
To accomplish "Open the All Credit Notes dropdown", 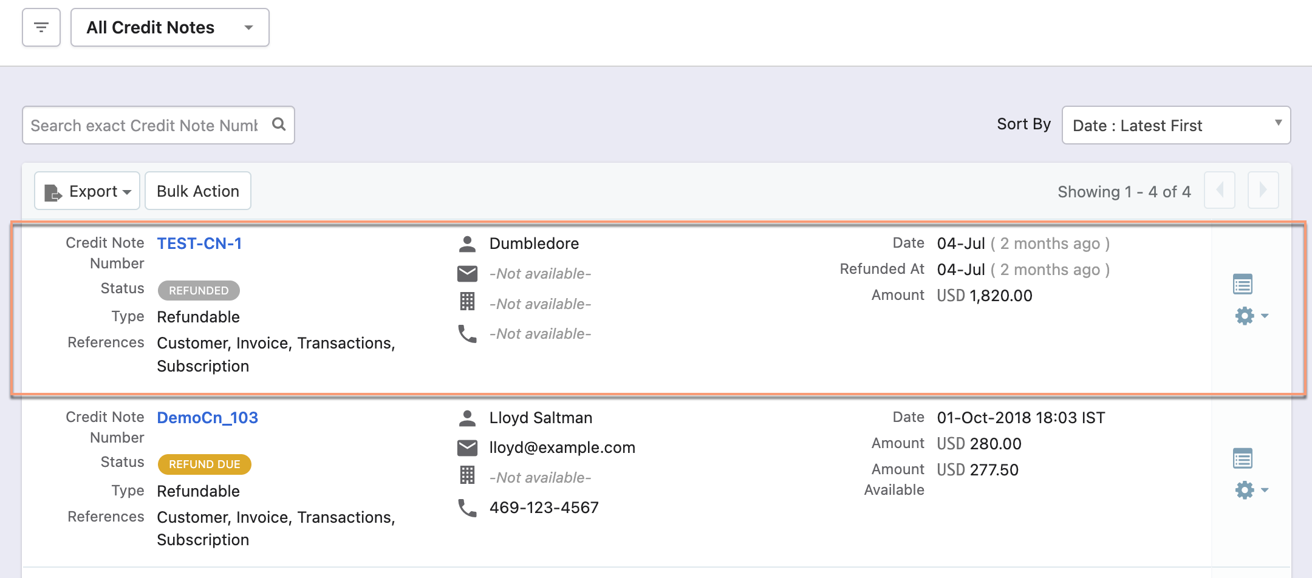I will (170, 27).
